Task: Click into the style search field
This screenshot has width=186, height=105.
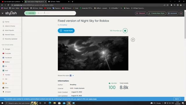Action: click(x=56, y=13)
